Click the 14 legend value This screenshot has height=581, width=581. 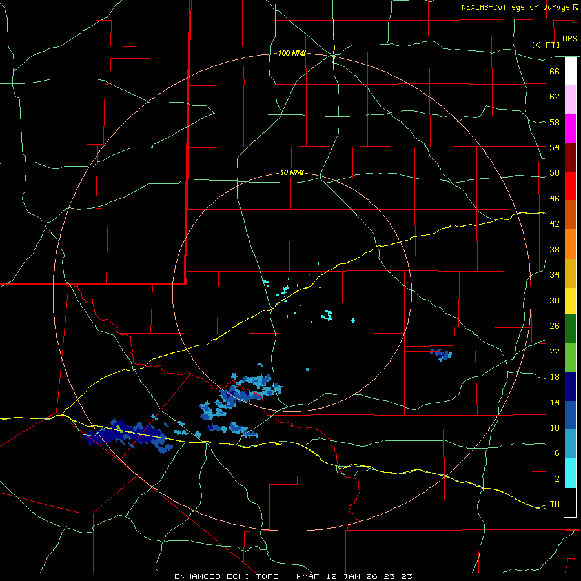tap(555, 402)
